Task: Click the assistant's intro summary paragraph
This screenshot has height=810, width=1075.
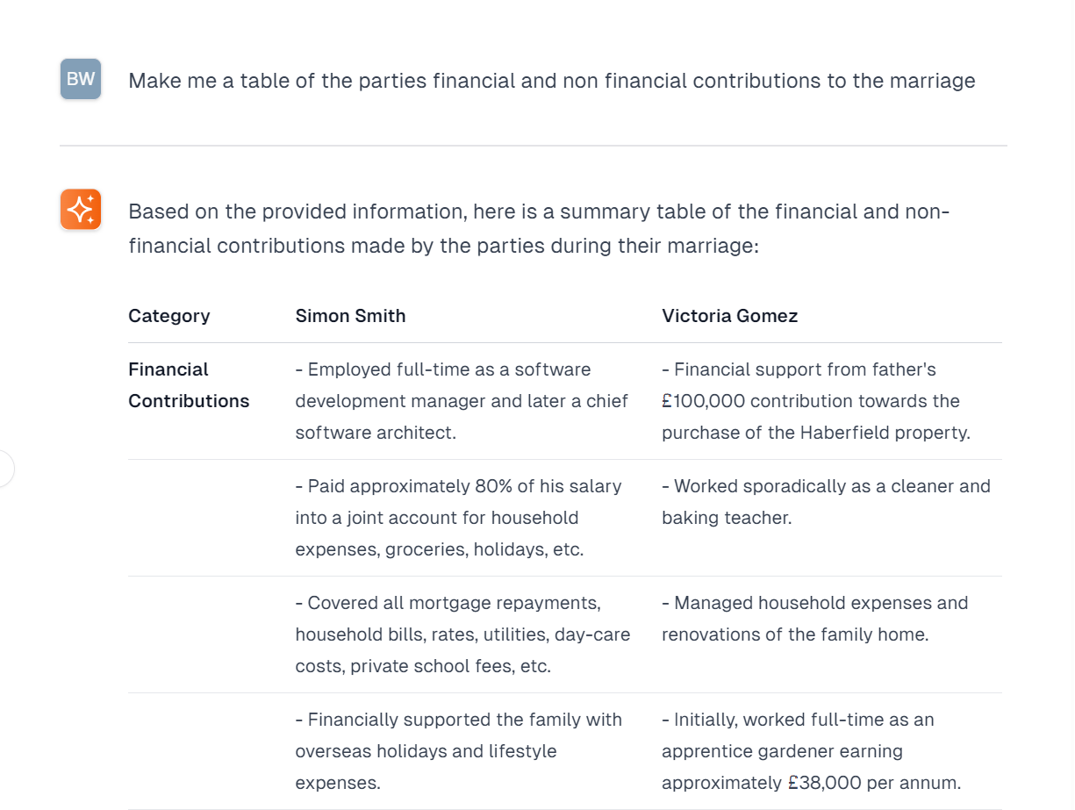Action: pos(538,228)
